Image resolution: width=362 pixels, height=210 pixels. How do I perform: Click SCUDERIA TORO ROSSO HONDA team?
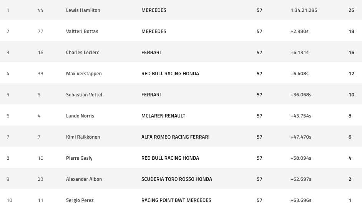[177, 179]
